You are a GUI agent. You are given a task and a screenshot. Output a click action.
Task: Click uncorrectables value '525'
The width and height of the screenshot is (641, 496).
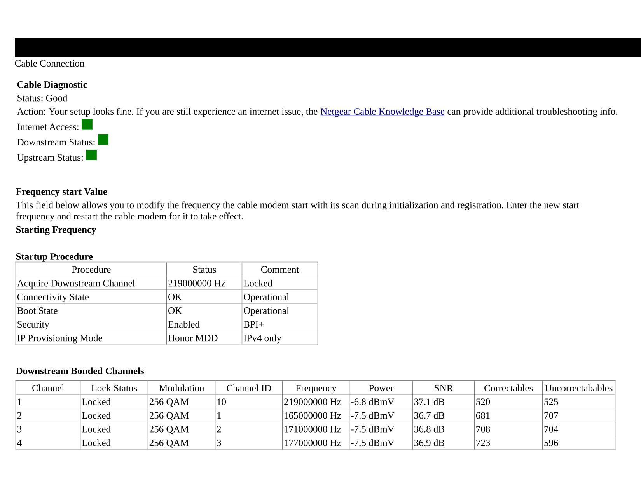pos(579,402)
